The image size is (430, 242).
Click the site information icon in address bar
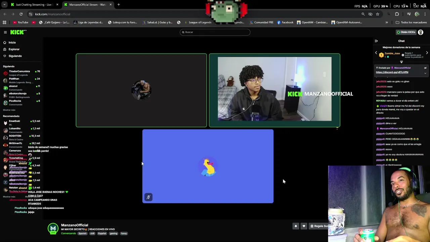[x=31, y=14]
